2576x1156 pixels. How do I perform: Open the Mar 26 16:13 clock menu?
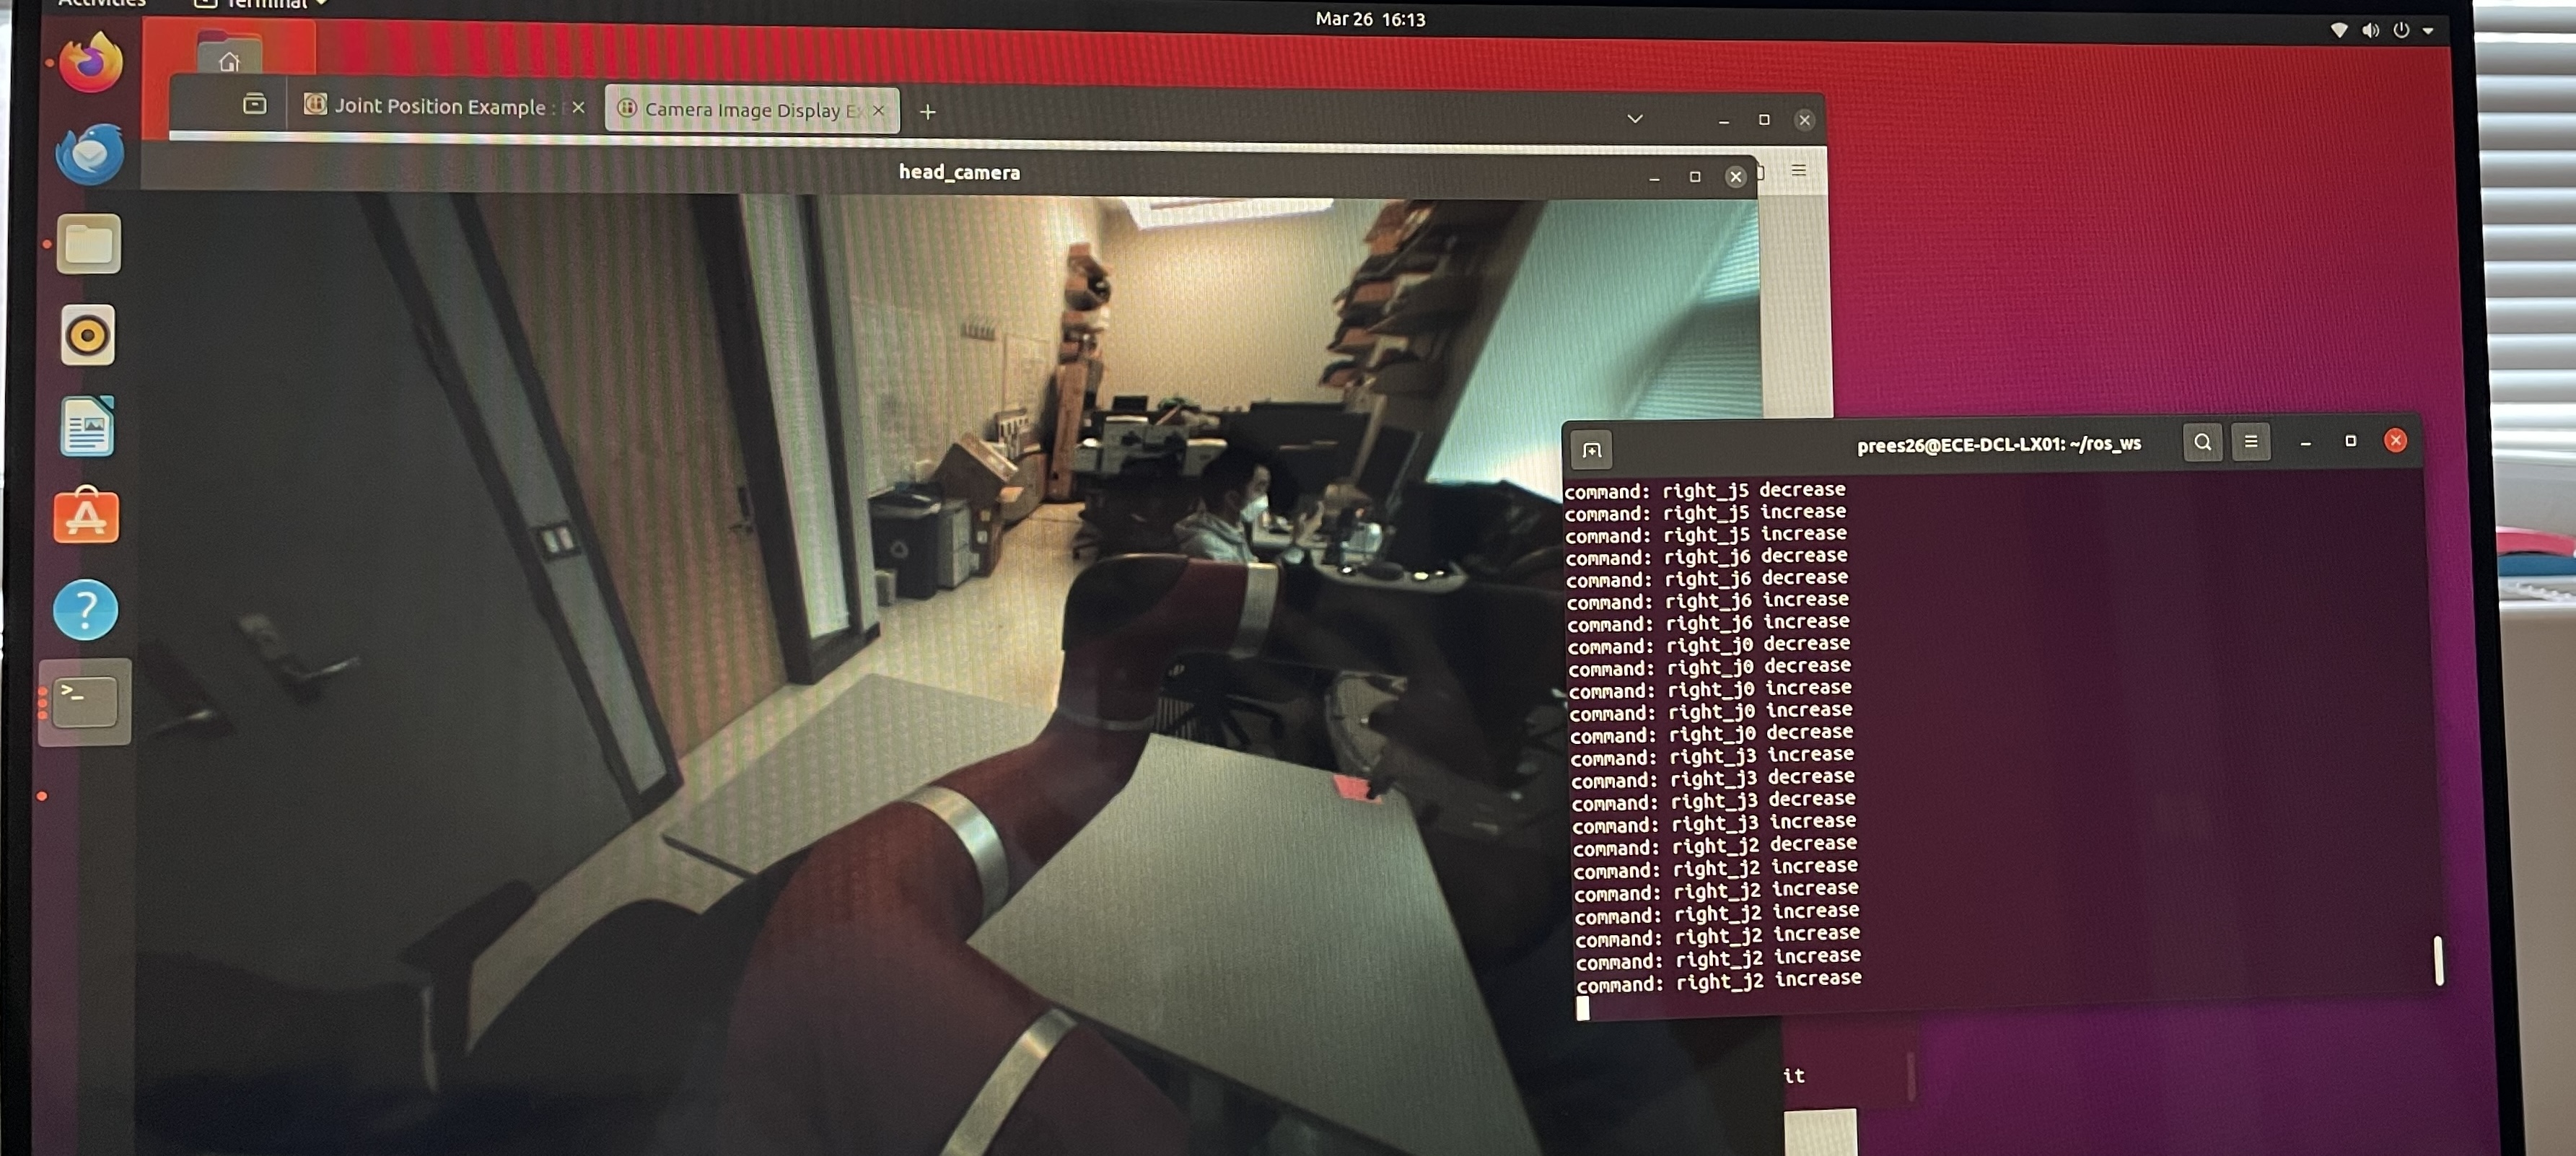pos(1370,19)
